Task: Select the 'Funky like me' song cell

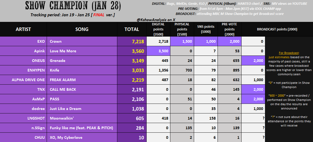Action: pyautogui.click(x=82, y=128)
